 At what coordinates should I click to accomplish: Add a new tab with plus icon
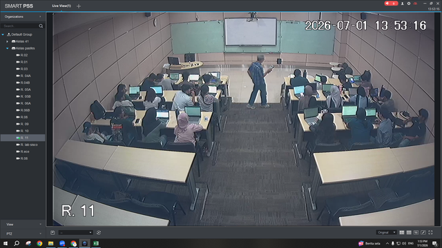click(79, 6)
